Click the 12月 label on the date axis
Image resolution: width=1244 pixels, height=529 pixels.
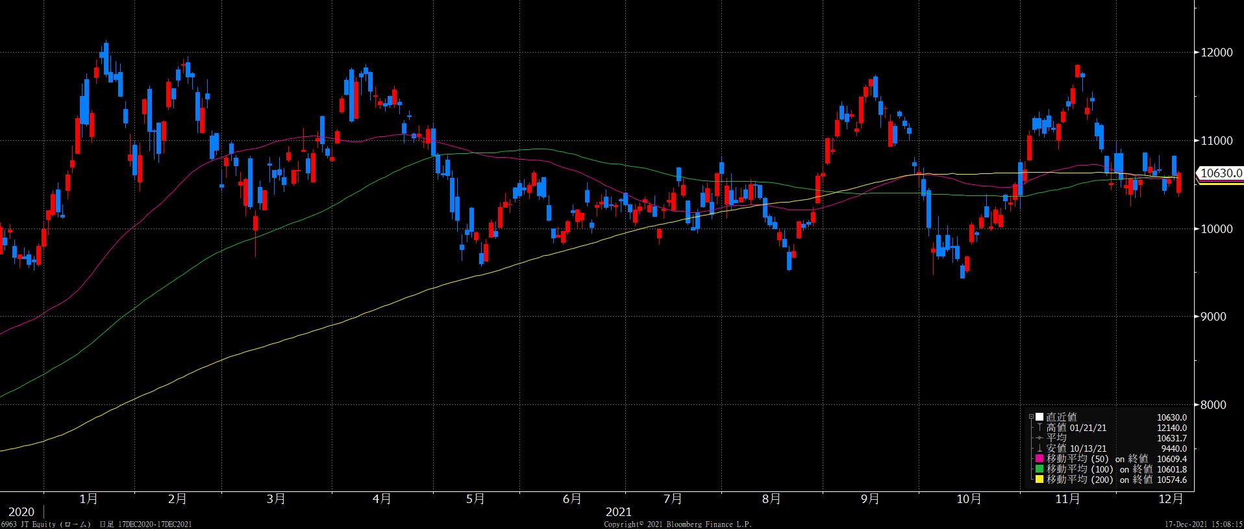(1171, 499)
